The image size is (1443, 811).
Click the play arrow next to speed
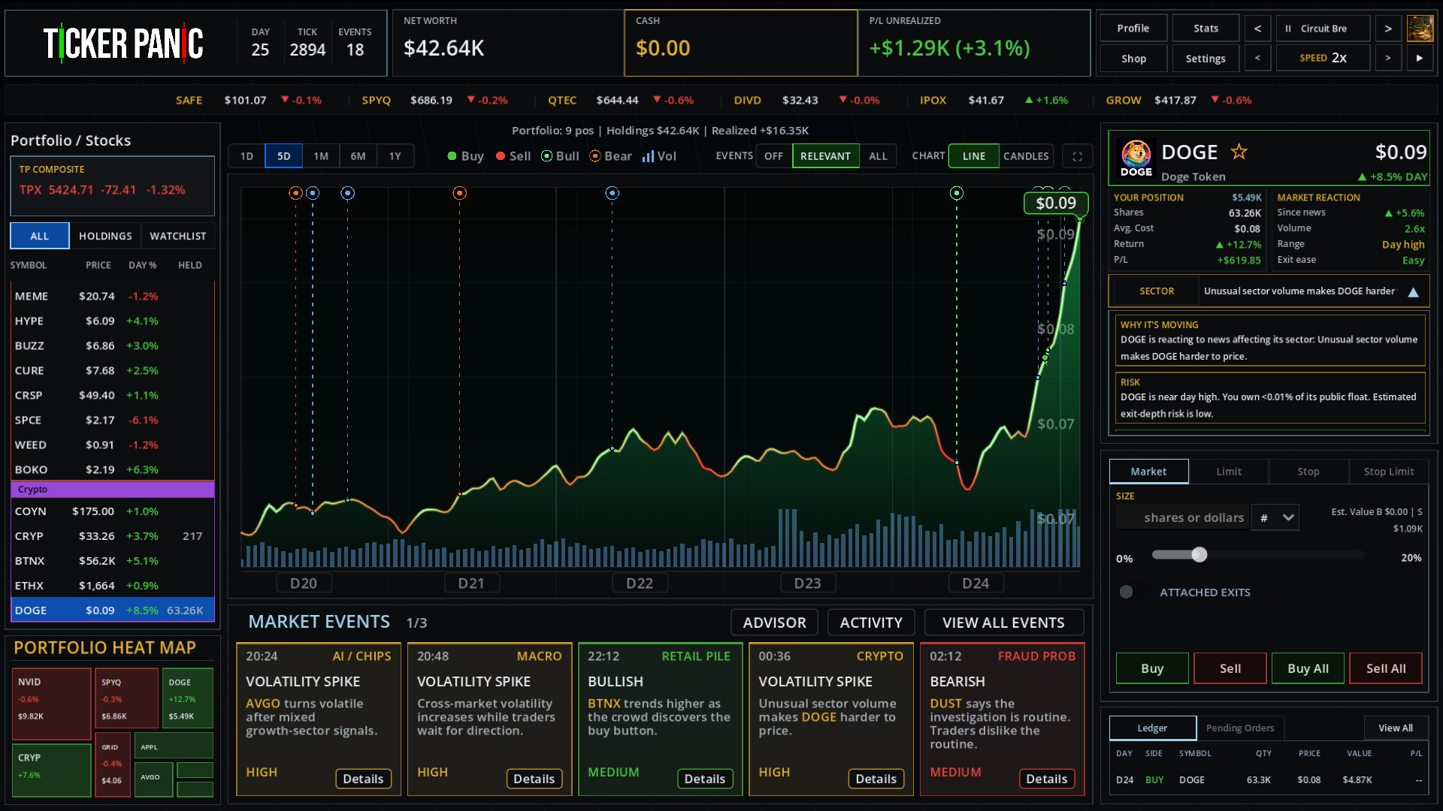(1420, 58)
